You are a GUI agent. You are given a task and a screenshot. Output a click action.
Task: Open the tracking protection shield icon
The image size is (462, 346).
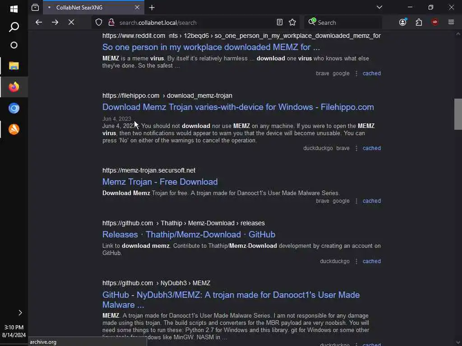(99, 23)
